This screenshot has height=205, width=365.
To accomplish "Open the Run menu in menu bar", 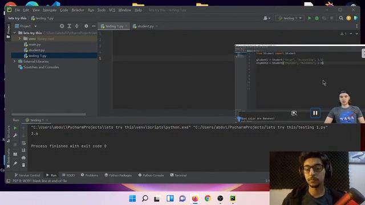I will [91, 10].
